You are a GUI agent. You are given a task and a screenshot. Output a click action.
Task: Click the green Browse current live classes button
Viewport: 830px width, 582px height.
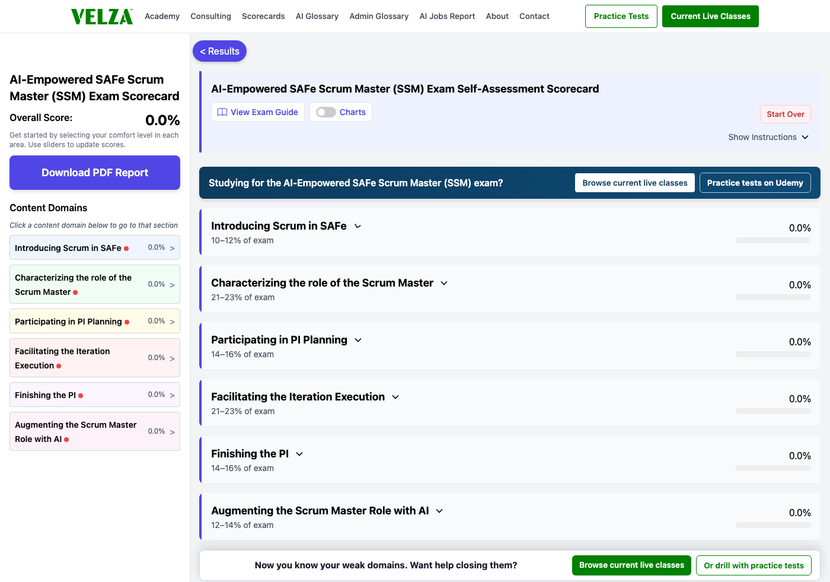[631, 565]
